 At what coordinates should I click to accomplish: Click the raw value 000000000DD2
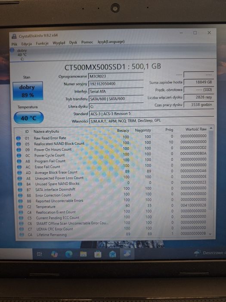click(193, 148)
